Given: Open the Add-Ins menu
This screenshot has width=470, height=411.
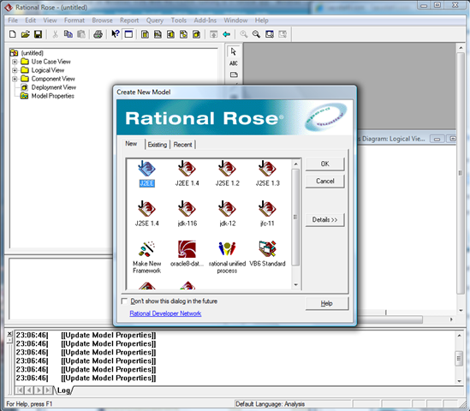Looking at the screenshot, I should 205,21.
